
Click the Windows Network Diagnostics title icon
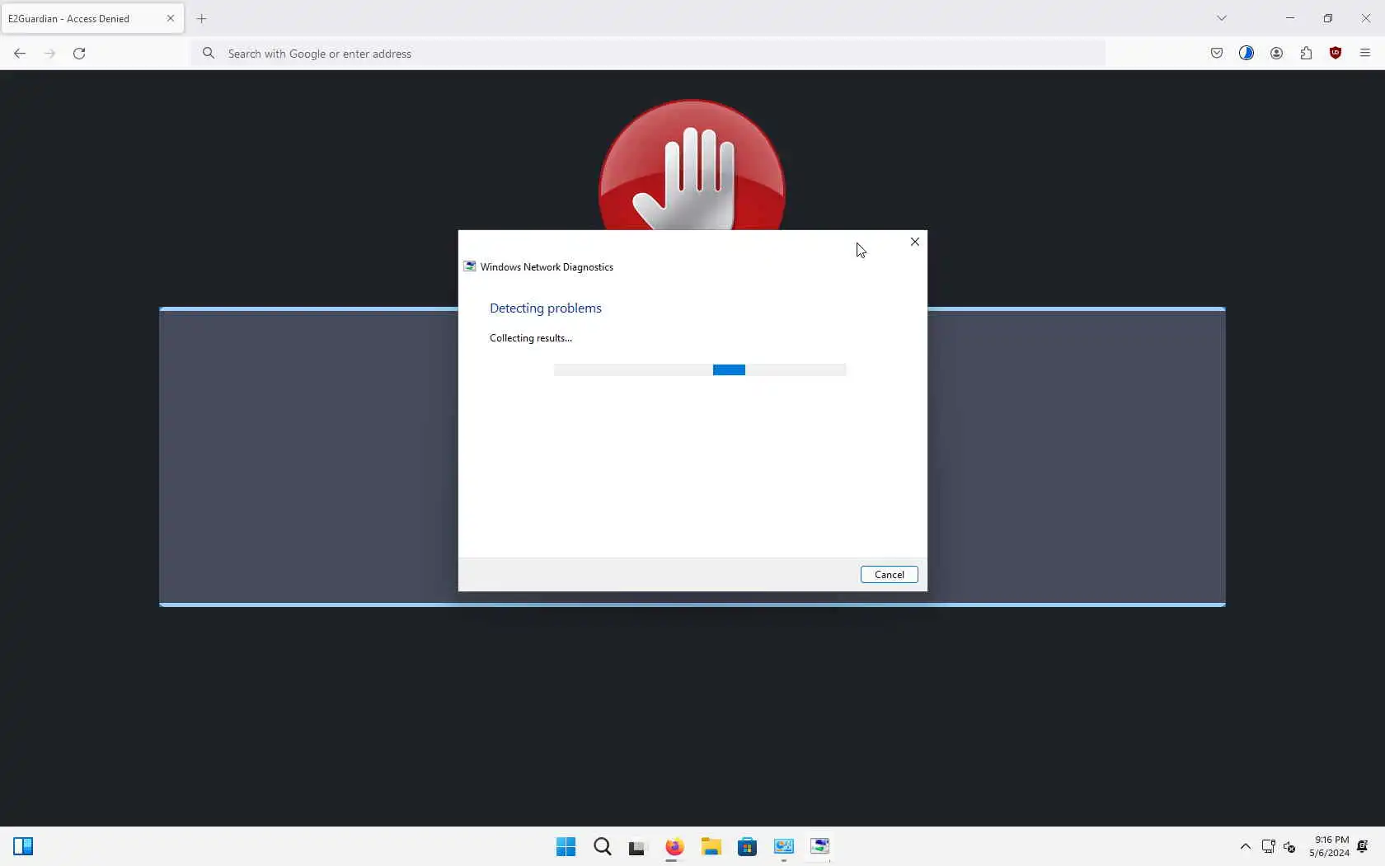470,267
